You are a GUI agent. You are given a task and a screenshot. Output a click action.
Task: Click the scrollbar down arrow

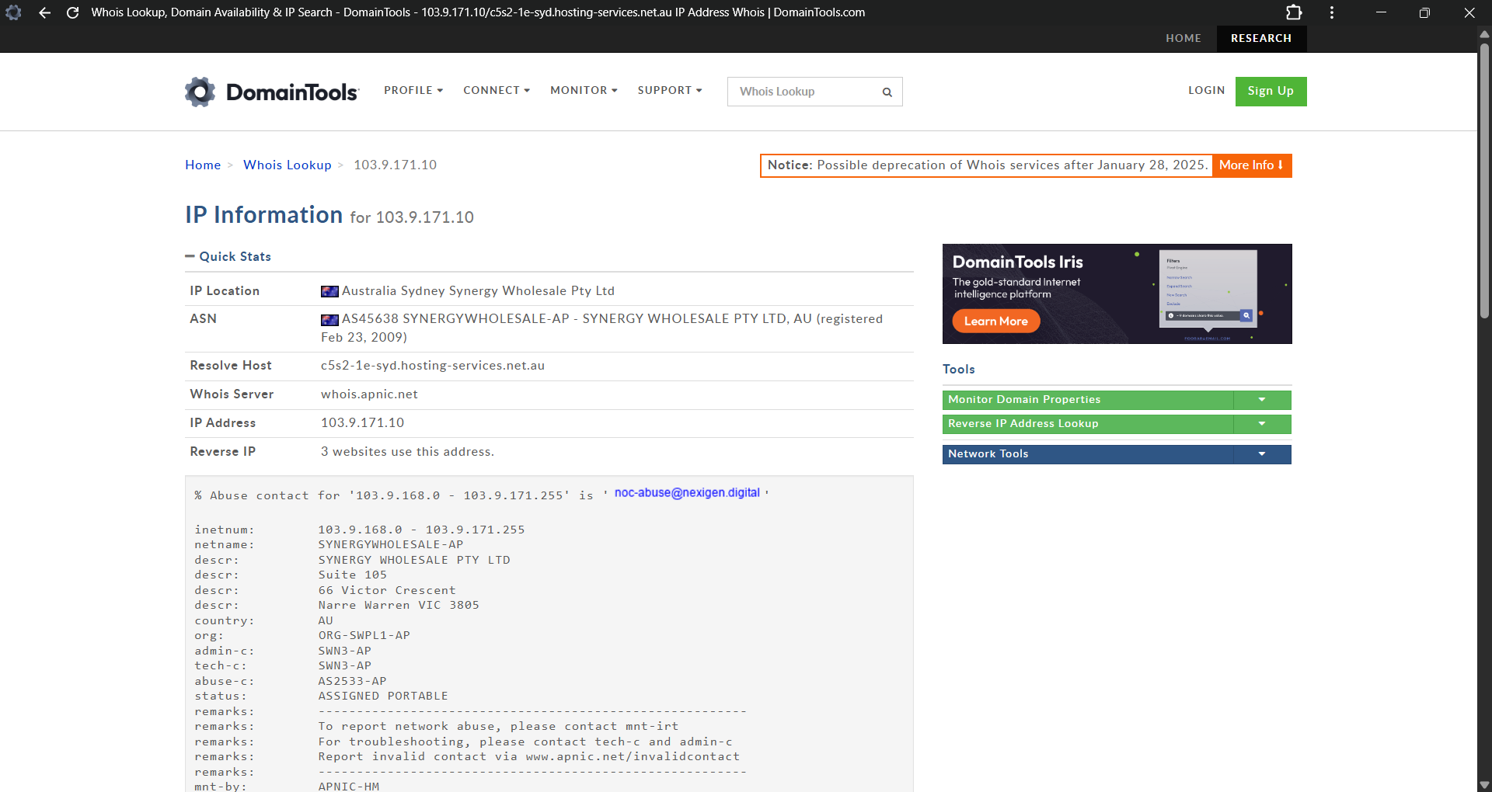(1484, 785)
